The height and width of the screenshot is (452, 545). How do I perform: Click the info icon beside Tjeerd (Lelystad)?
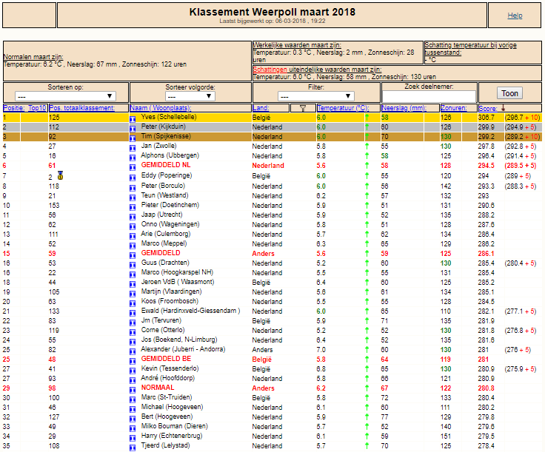(x=133, y=448)
